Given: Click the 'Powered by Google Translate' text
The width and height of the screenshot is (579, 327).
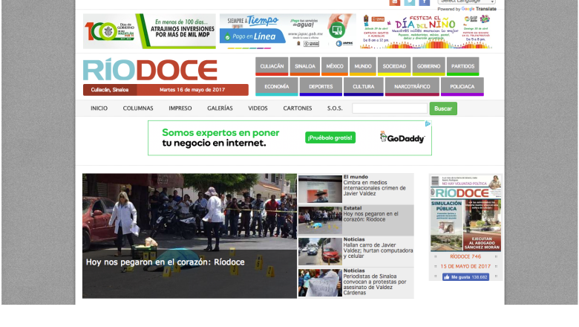Looking at the screenshot, I should (x=467, y=9).
